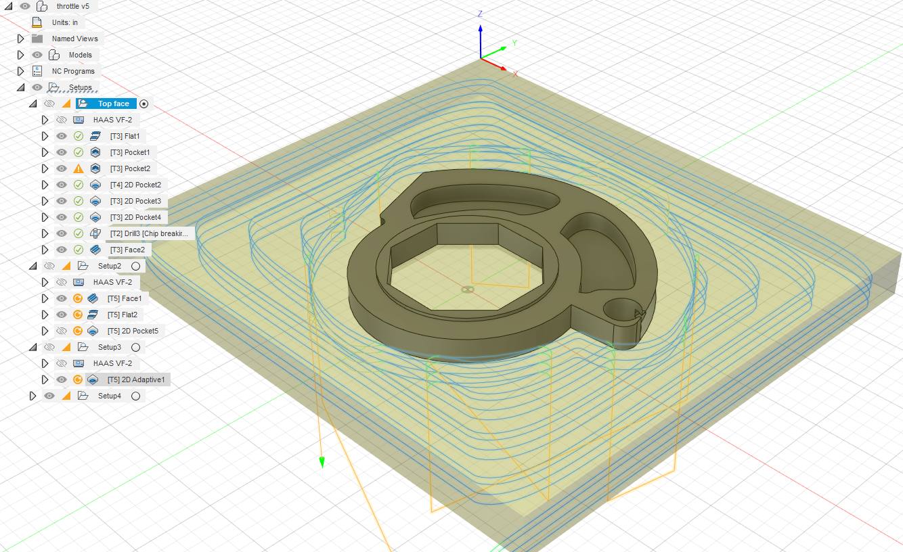Click the [T3] 2D Pocket4 label
Viewport: 903px width, 552px height.
(x=135, y=217)
